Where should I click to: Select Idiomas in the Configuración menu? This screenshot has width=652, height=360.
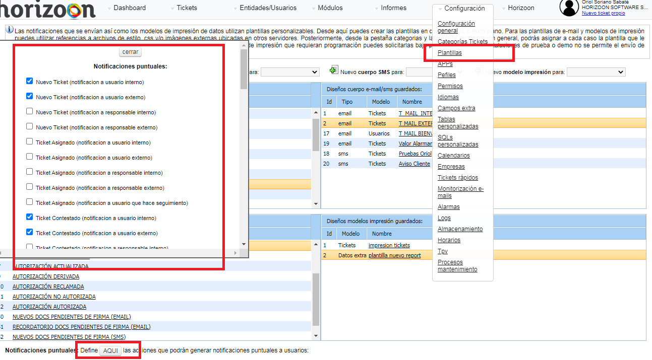pos(448,97)
